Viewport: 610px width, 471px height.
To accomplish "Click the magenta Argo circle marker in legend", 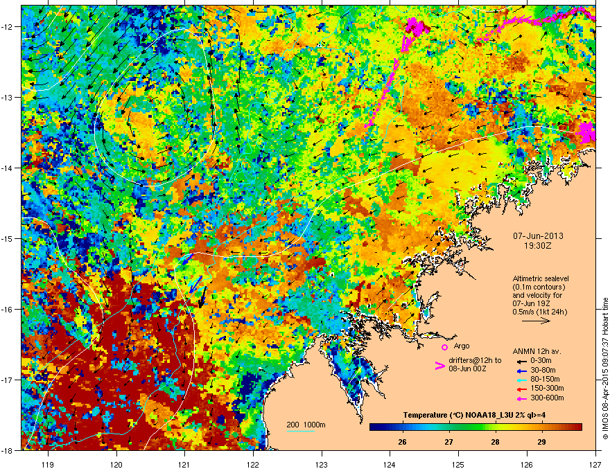I will (x=444, y=347).
